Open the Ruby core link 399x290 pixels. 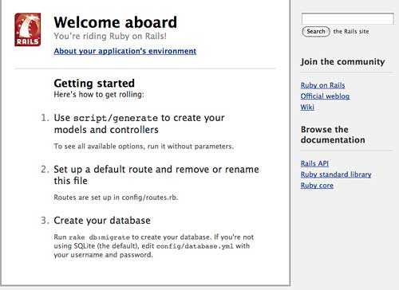click(317, 186)
